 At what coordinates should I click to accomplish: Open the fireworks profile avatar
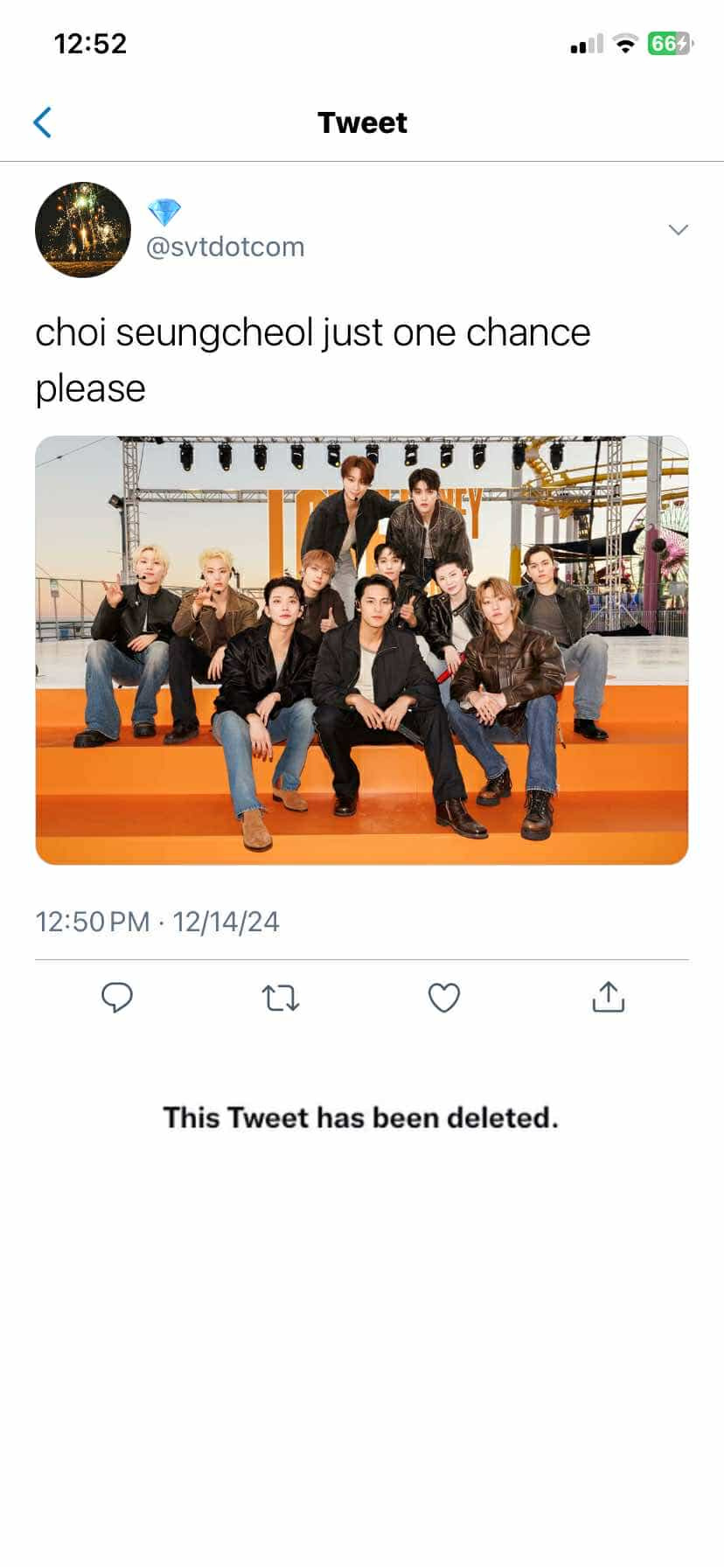click(83, 230)
